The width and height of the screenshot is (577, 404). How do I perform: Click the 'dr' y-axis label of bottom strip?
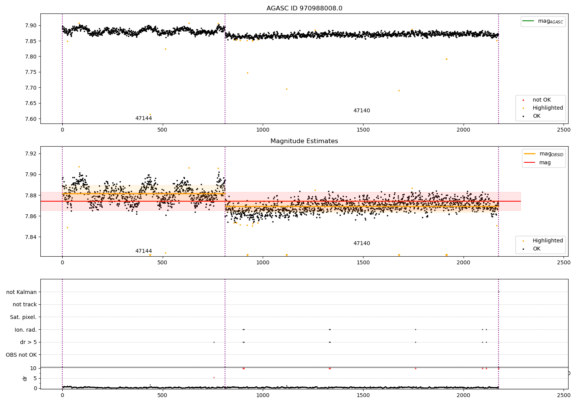coord(25,378)
